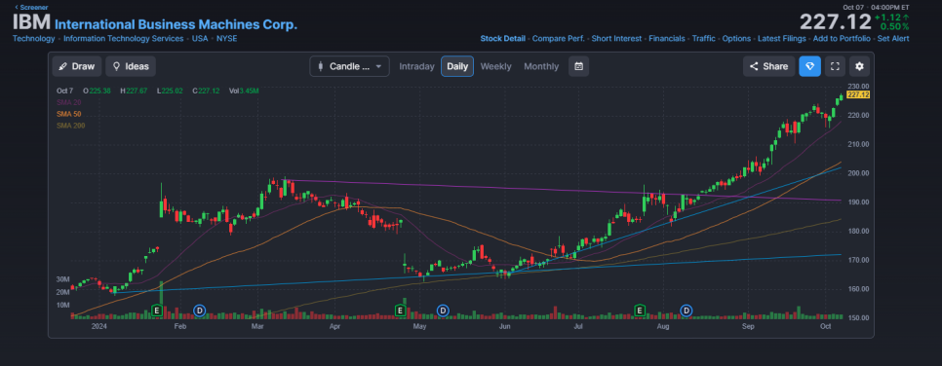This screenshot has height=366, width=942.
Task: Click the January earnings E marker
Action: point(157,311)
